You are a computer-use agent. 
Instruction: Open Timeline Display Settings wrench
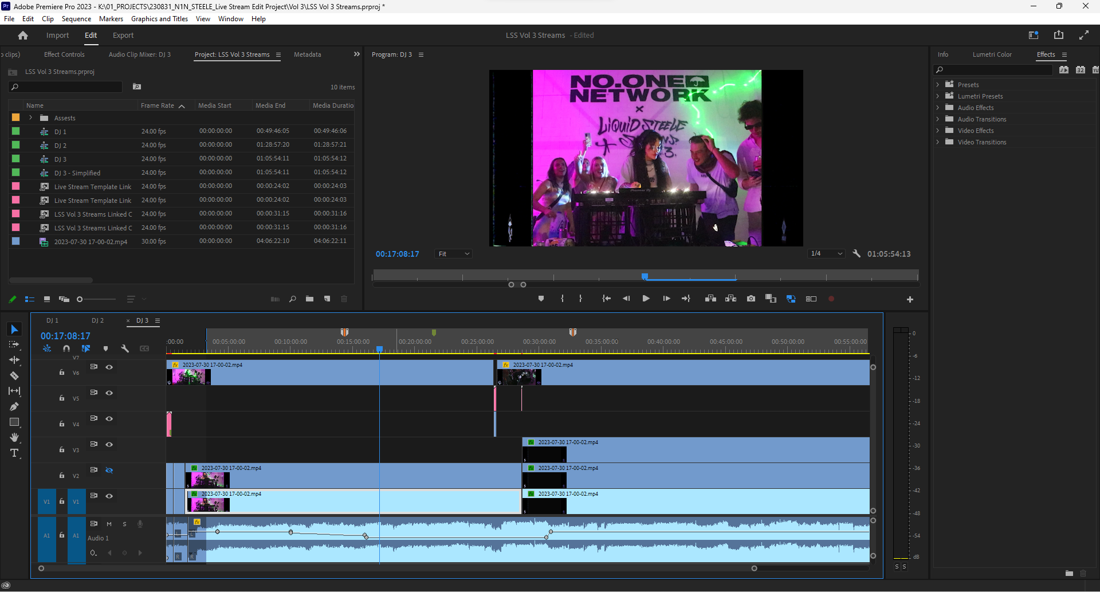[x=125, y=348]
